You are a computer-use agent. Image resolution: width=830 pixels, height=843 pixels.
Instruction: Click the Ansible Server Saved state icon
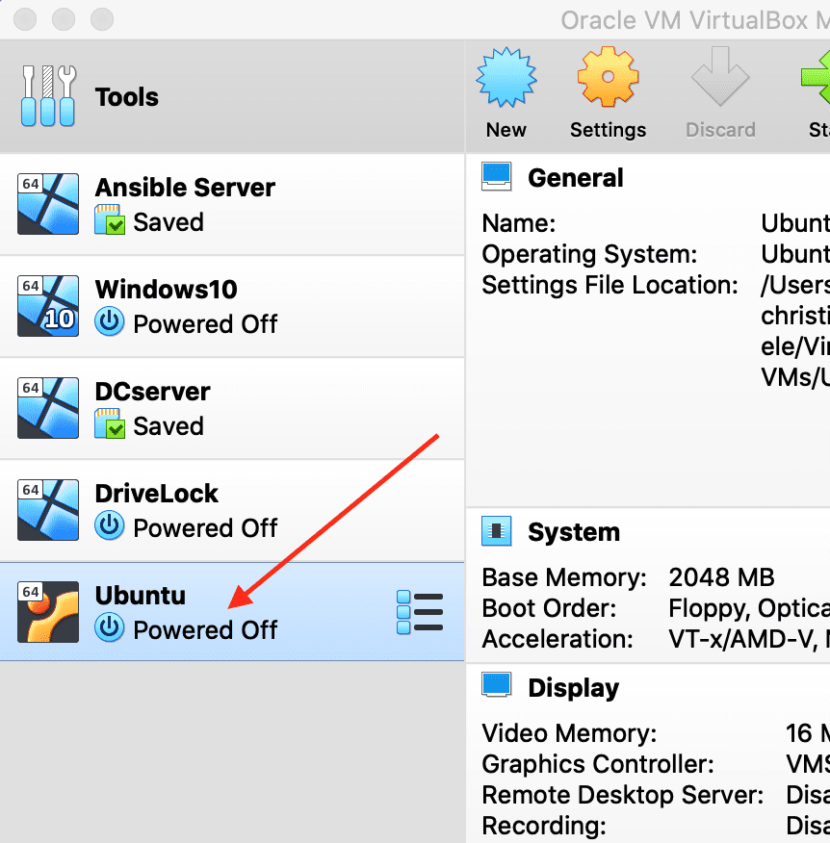click(110, 222)
